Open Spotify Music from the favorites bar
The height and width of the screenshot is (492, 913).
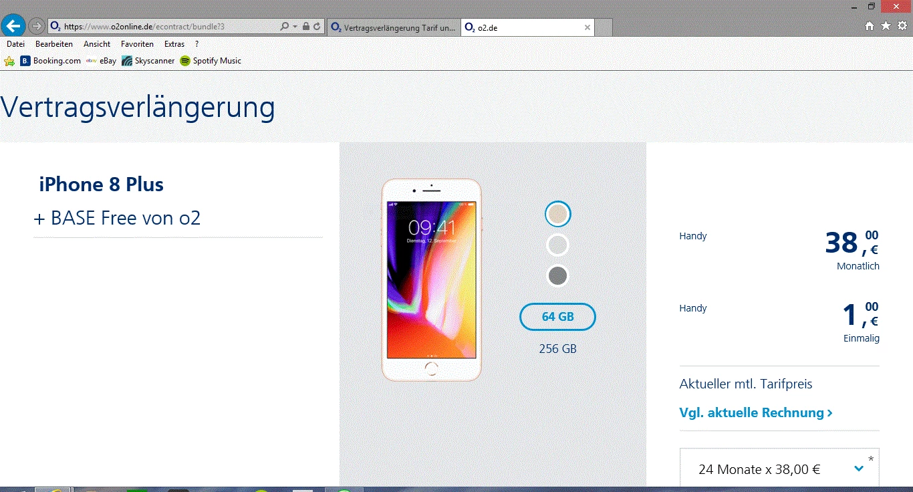(x=210, y=60)
